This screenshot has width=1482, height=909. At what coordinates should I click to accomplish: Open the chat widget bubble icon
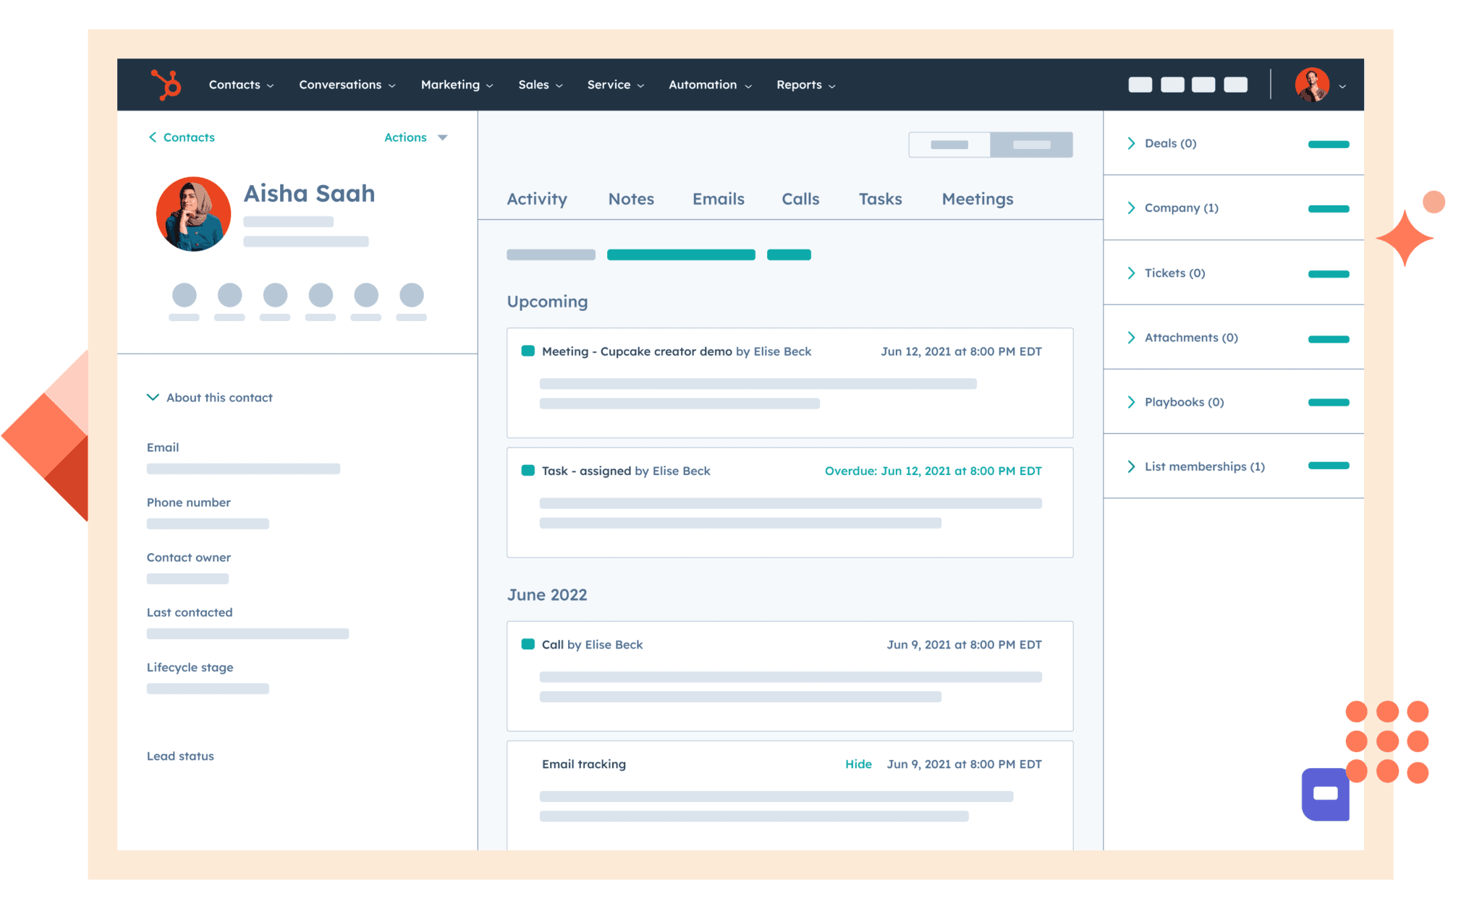[1325, 793]
